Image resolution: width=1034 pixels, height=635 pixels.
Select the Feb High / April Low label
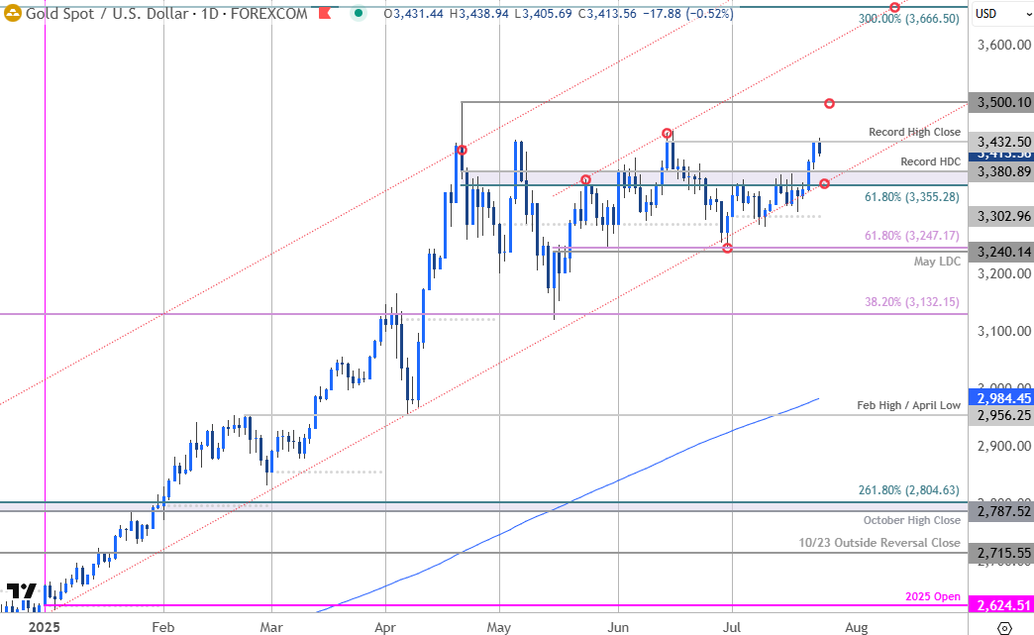pyautogui.click(x=910, y=406)
